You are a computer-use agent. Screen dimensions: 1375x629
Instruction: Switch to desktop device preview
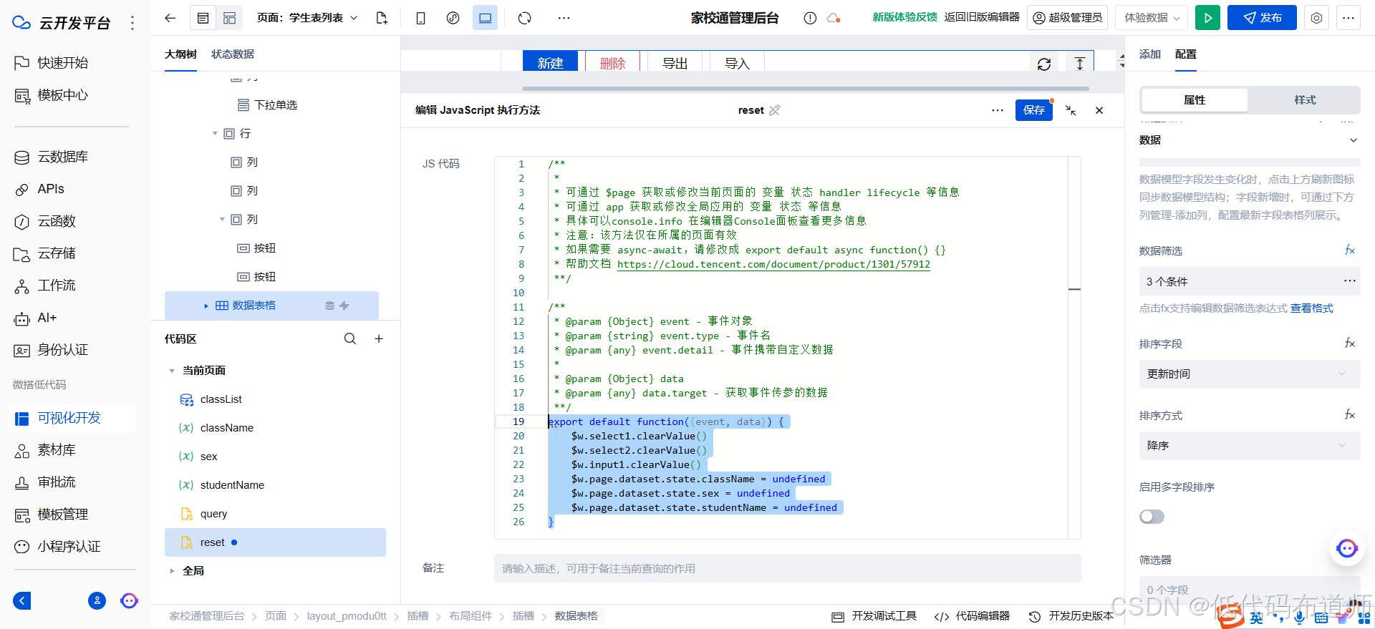click(x=485, y=18)
